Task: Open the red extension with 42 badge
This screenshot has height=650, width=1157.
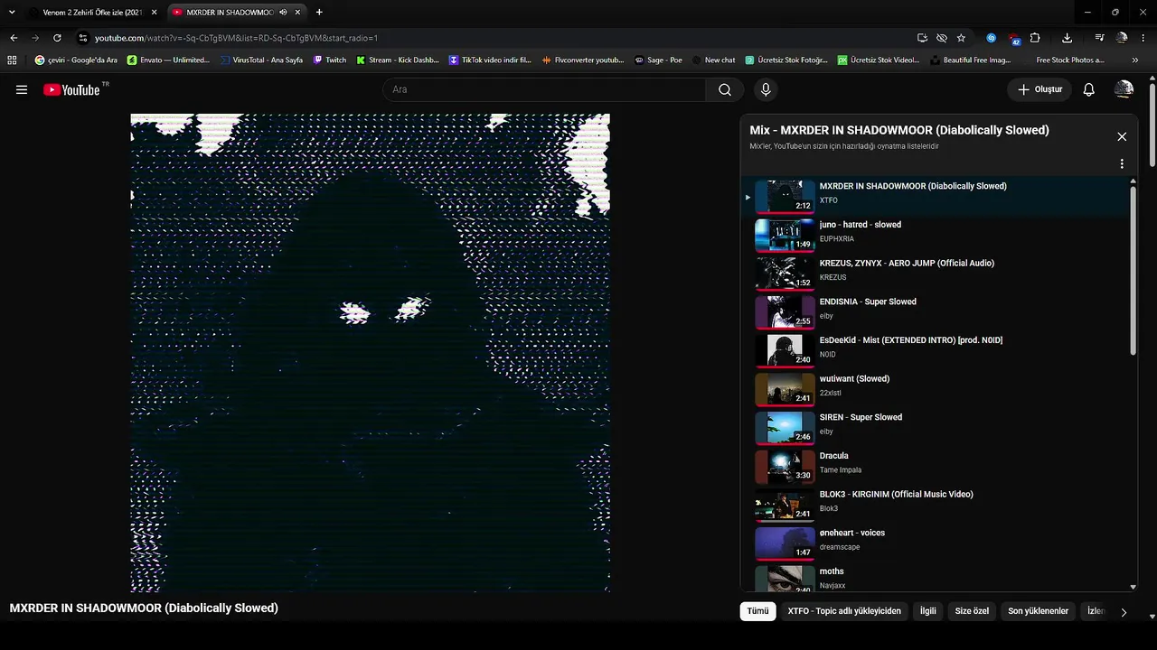Action: tap(1013, 39)
